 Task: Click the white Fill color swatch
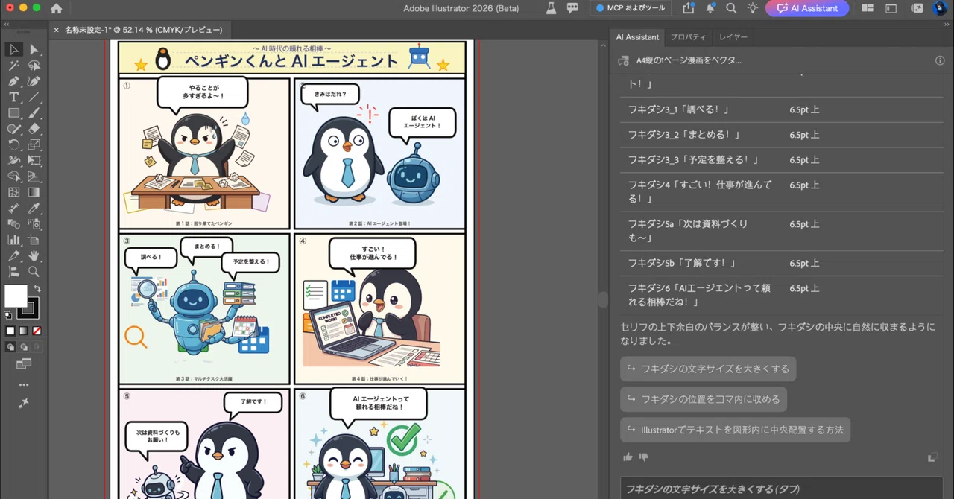point(16,296)
